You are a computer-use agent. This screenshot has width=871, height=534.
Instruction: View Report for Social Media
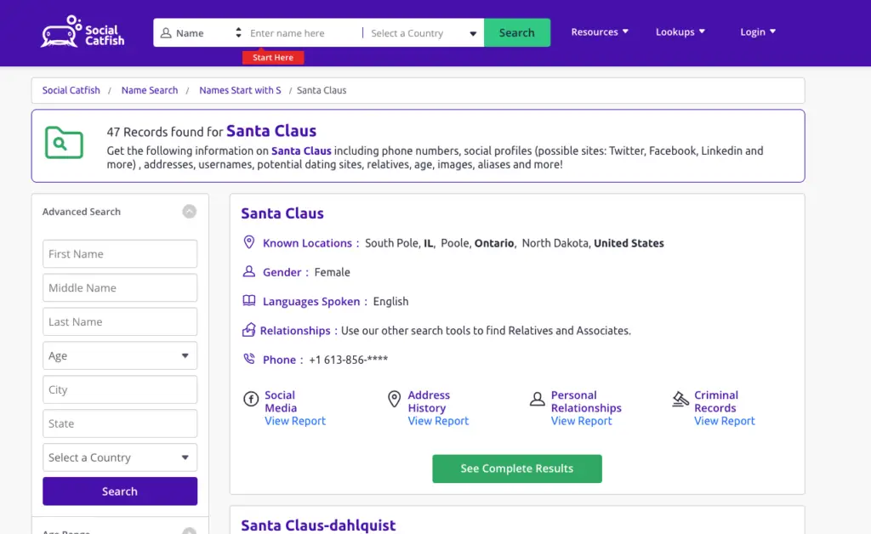point(295,421)
